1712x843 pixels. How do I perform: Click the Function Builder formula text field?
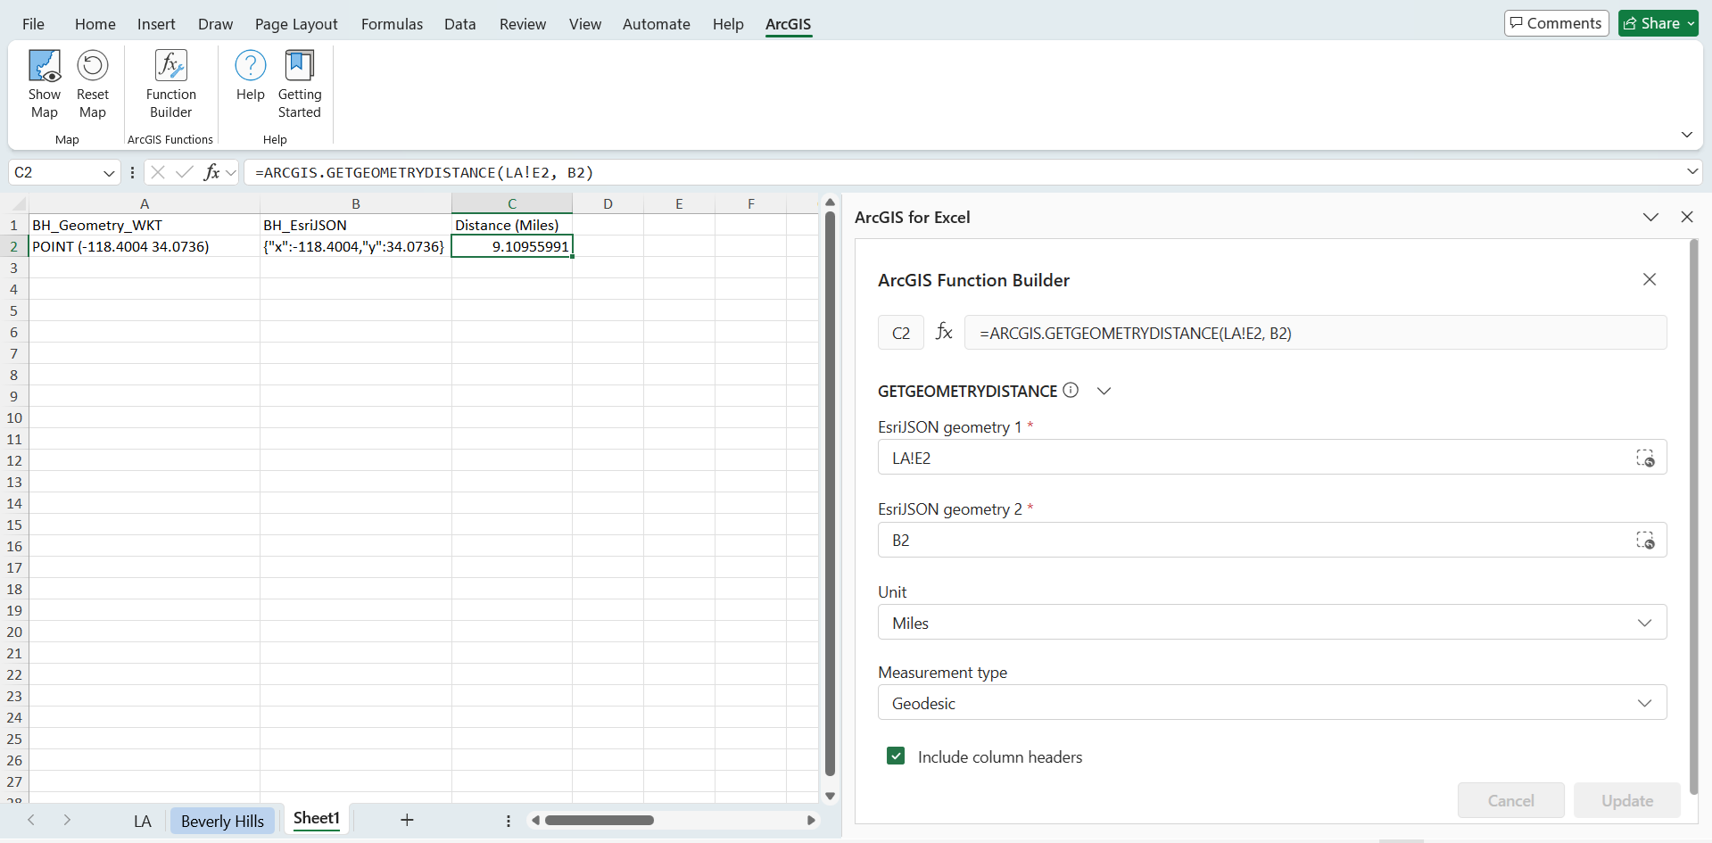click(x=1315, y=333)
